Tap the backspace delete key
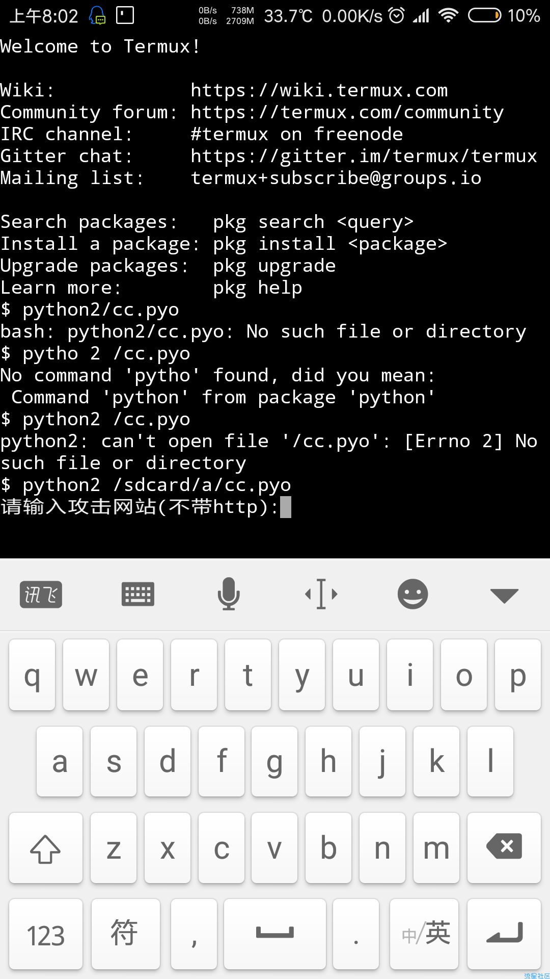This screenshot has height=979, width=550. click(x=504, y=848)
